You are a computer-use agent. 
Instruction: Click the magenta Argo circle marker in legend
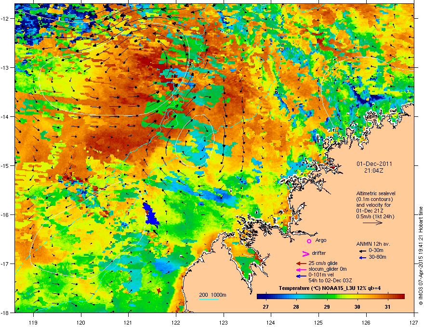[x=309, y=241]
